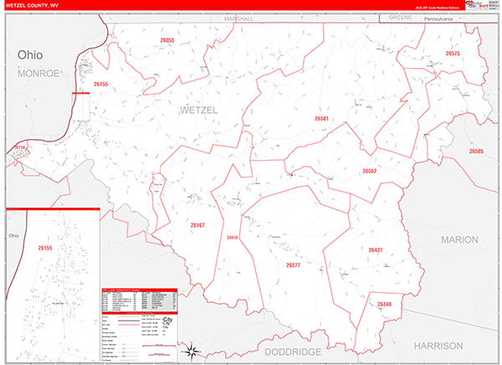Click the 'HARRISON' county label
The width and height of the screenshot is (502, 365).
point(438,346)
